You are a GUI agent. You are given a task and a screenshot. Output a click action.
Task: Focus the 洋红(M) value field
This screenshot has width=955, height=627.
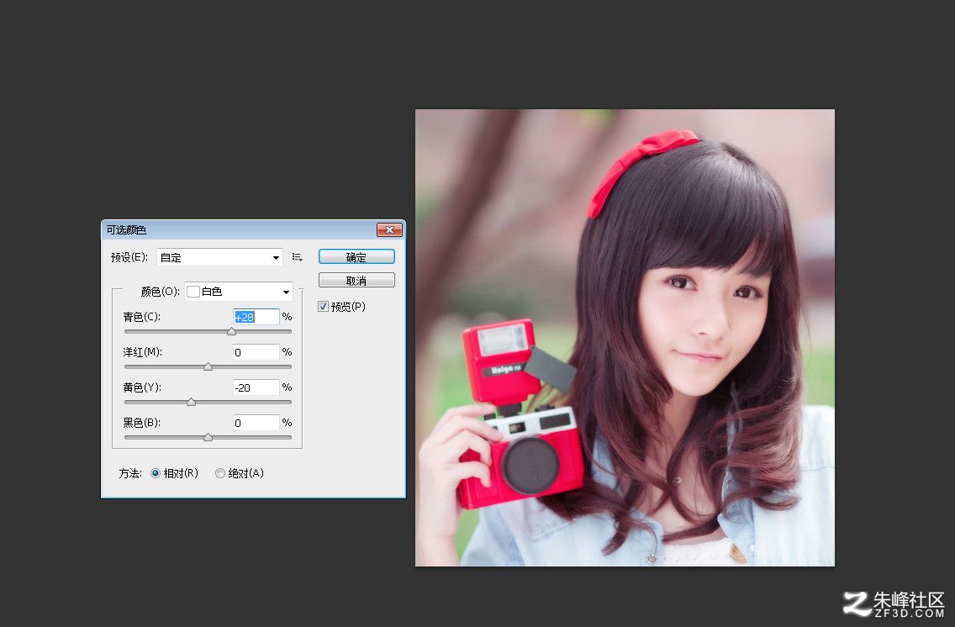click(x=256, y=352)
